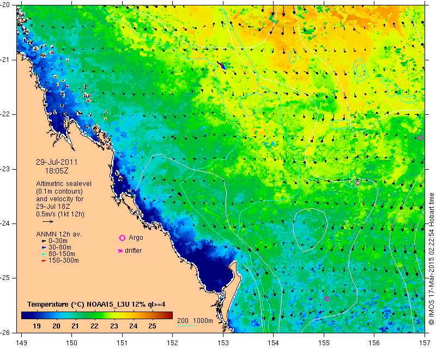Click the longitude axis label 153
The height and width of the screenshot is (348, 436).
223,343
